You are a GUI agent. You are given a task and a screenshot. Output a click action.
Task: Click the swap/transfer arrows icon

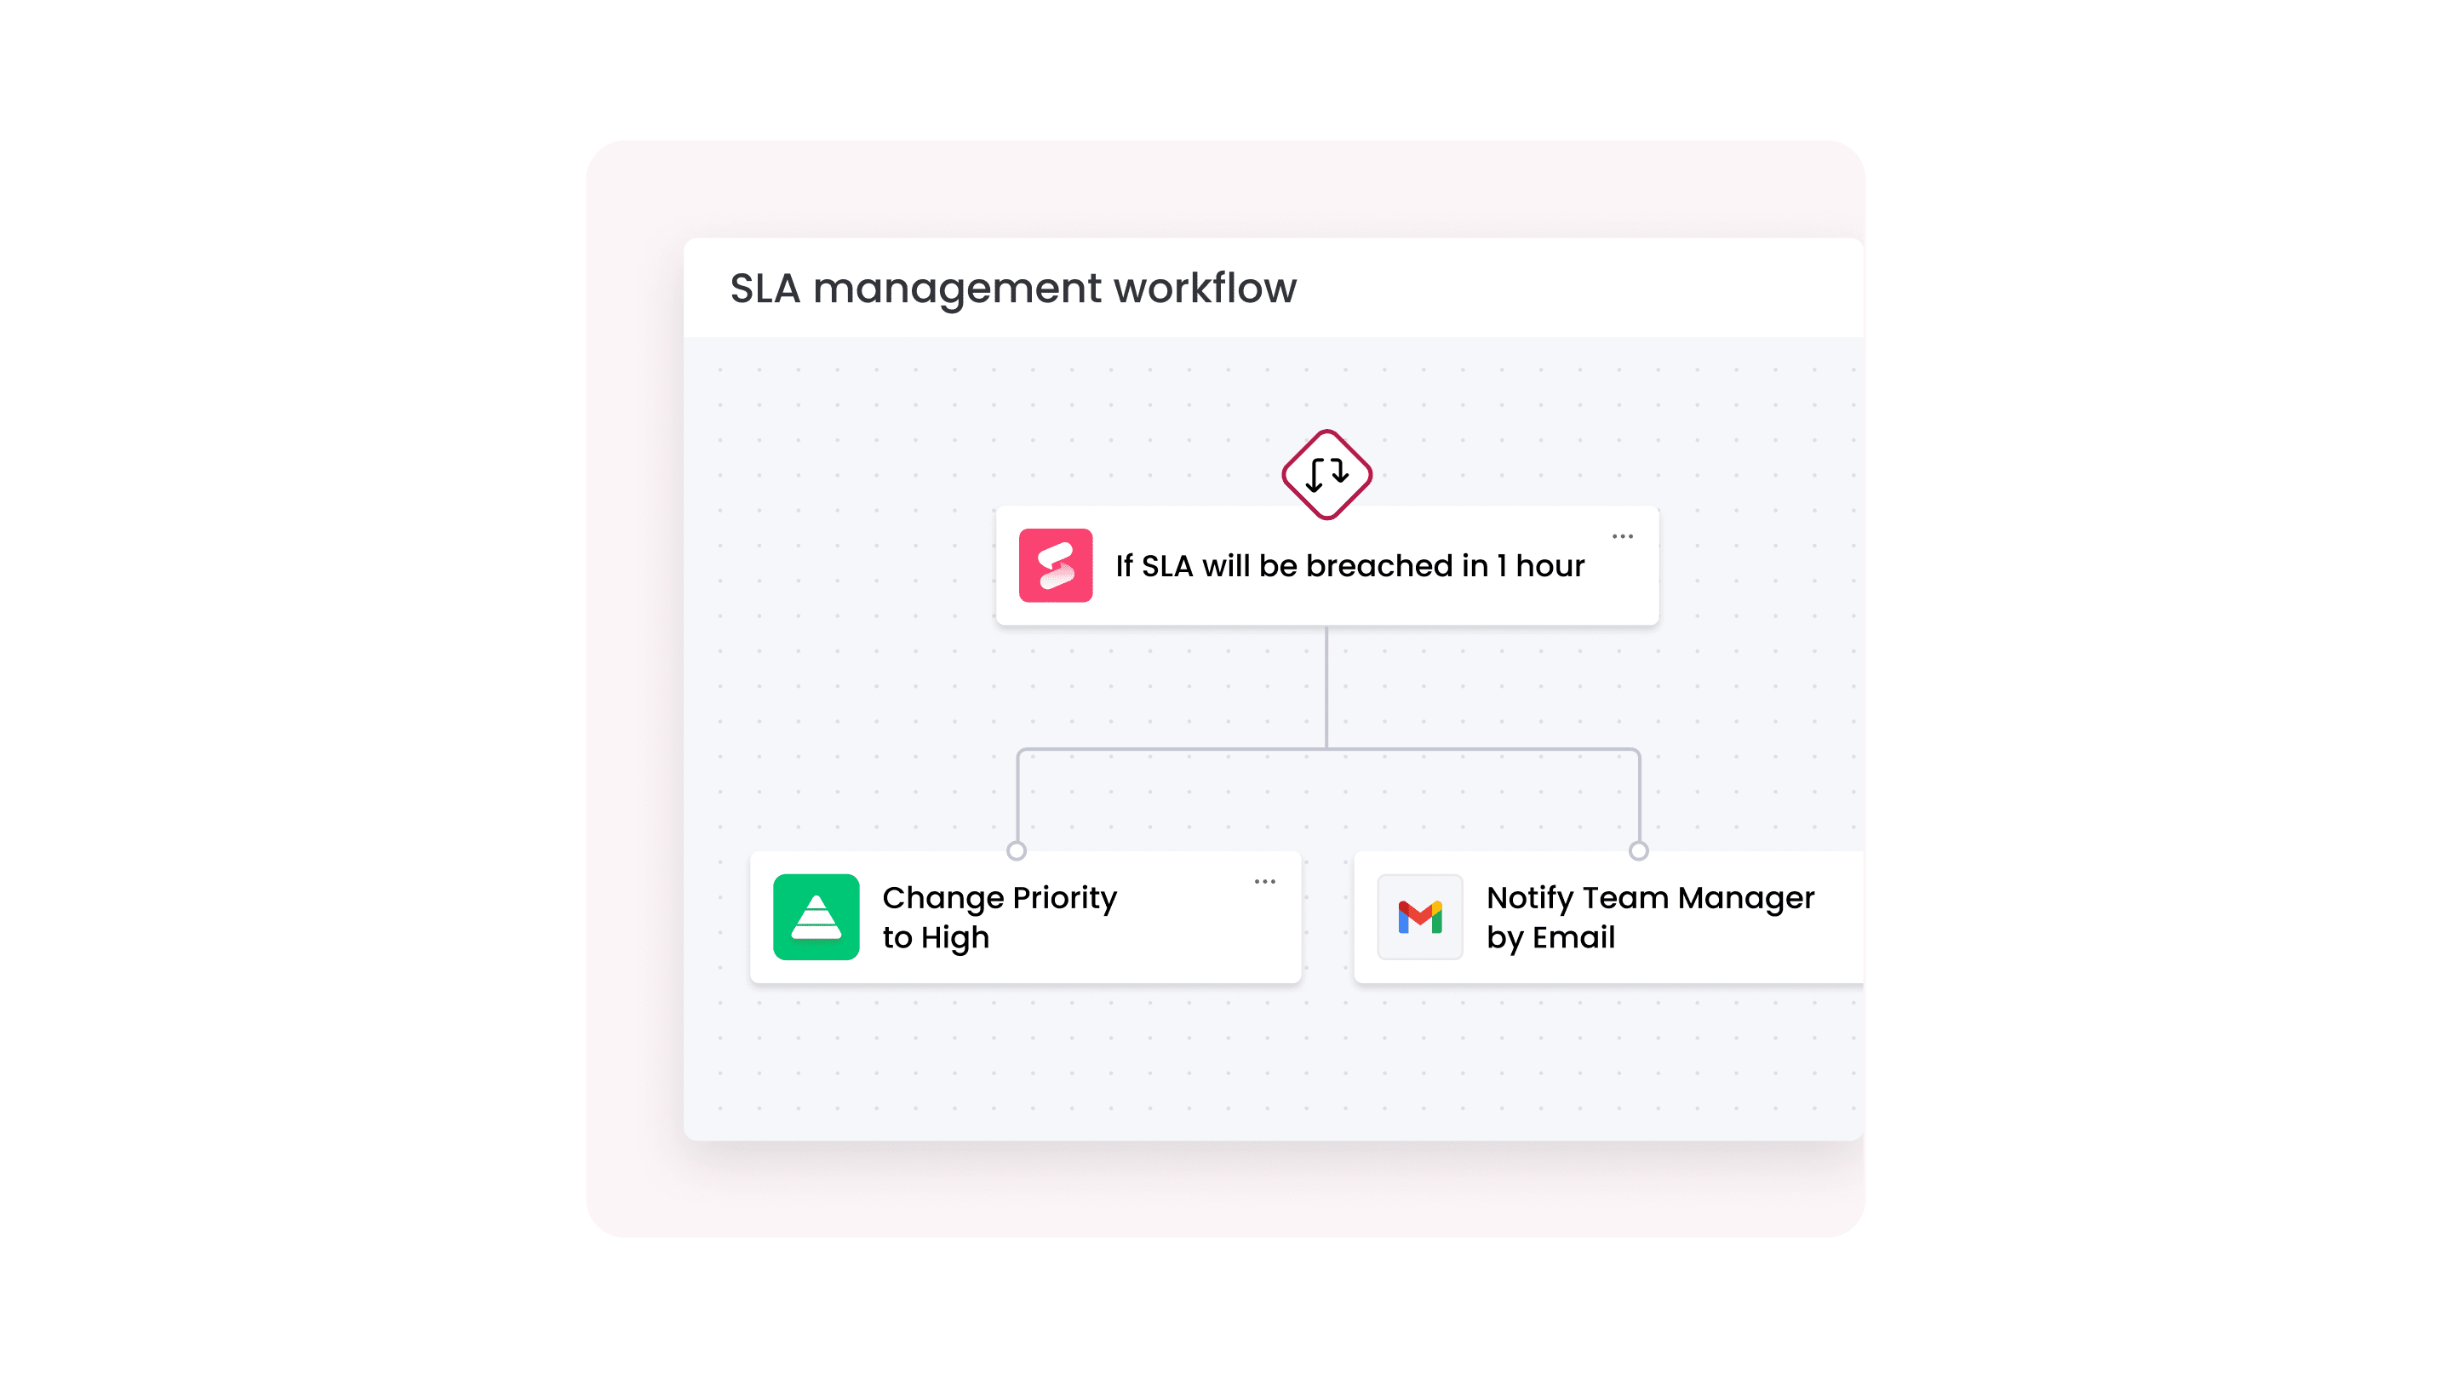click(1329, 473)
